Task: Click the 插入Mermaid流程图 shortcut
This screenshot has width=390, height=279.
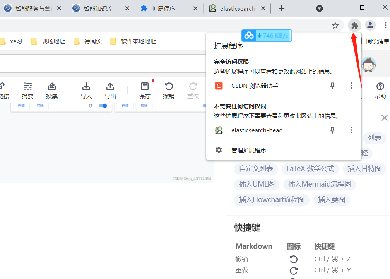Action: pyautogui.click(x=319, y=184)
